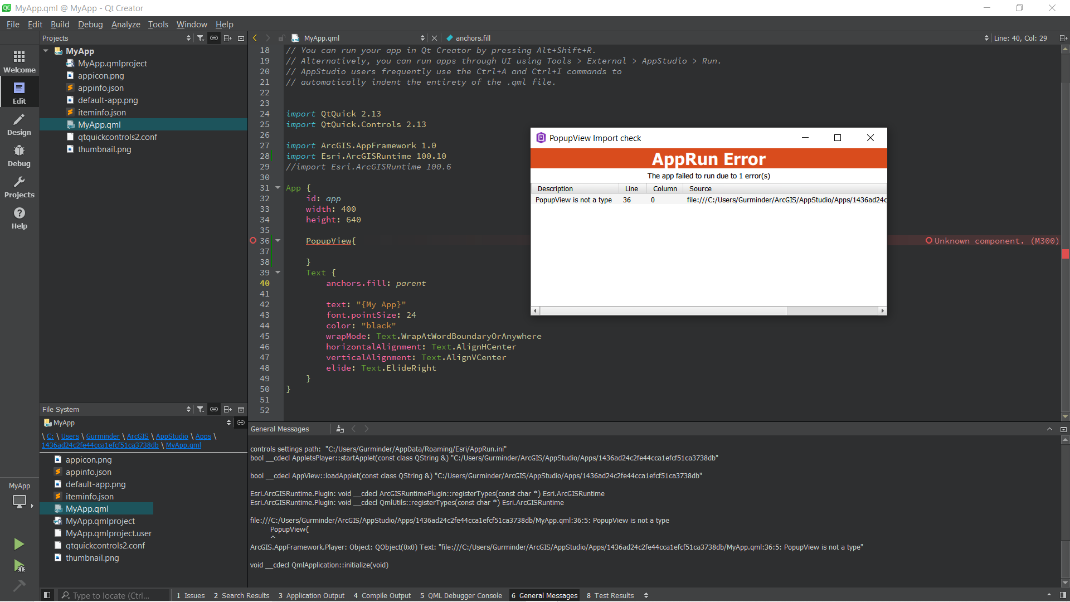Clear the General Messages pane

340,429
